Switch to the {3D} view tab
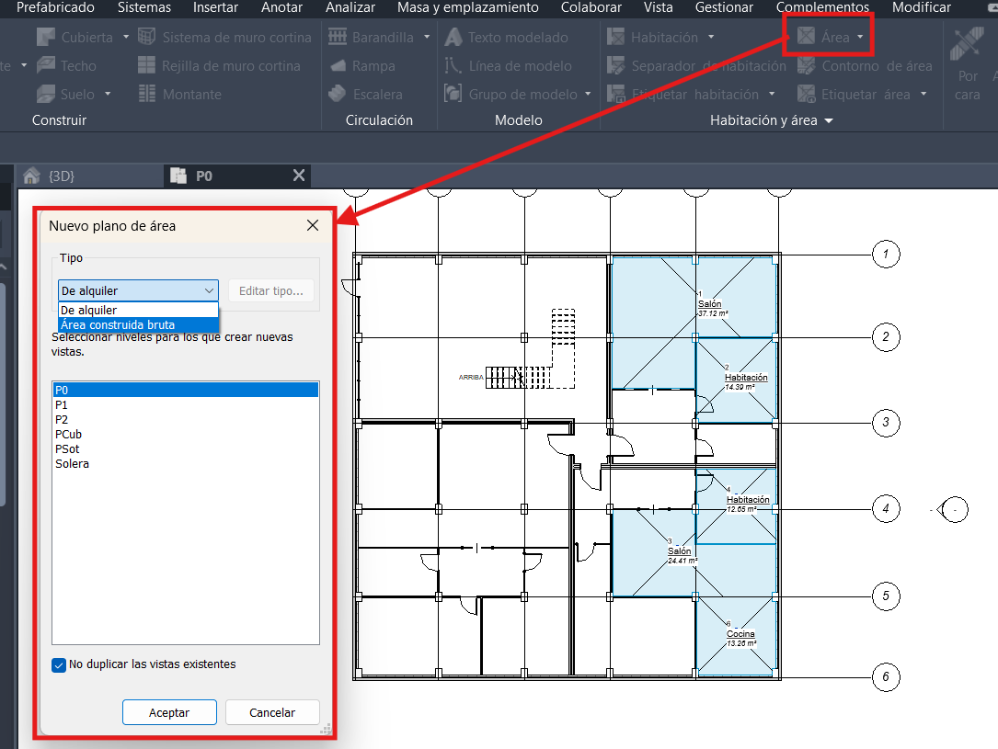 [61, 176]
